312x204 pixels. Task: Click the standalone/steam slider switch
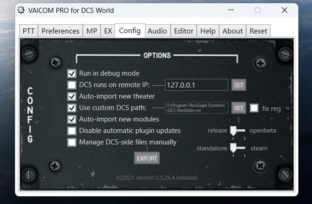238,148
